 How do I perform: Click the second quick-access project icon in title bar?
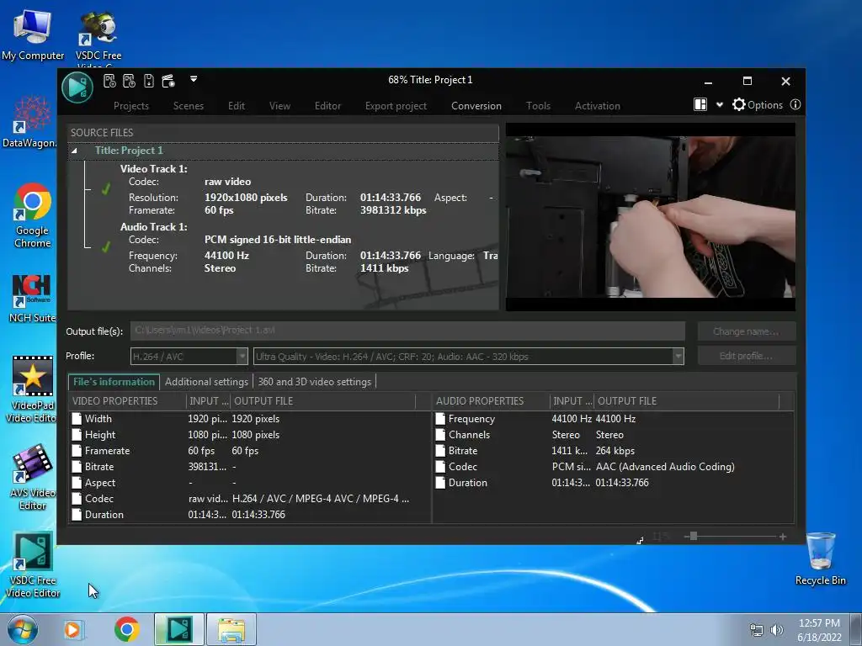[129, 81]
